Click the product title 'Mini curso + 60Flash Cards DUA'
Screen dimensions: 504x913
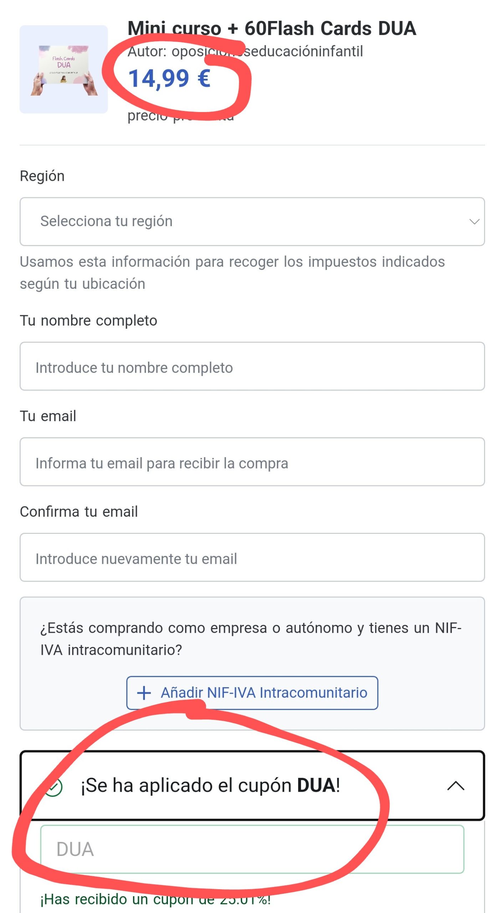tap(272, 29)
